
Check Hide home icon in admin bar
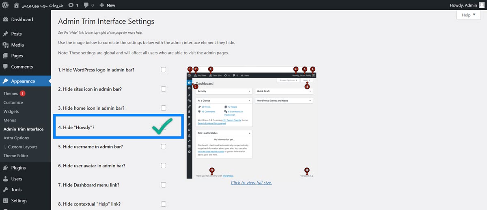click(x=164, y=108)
